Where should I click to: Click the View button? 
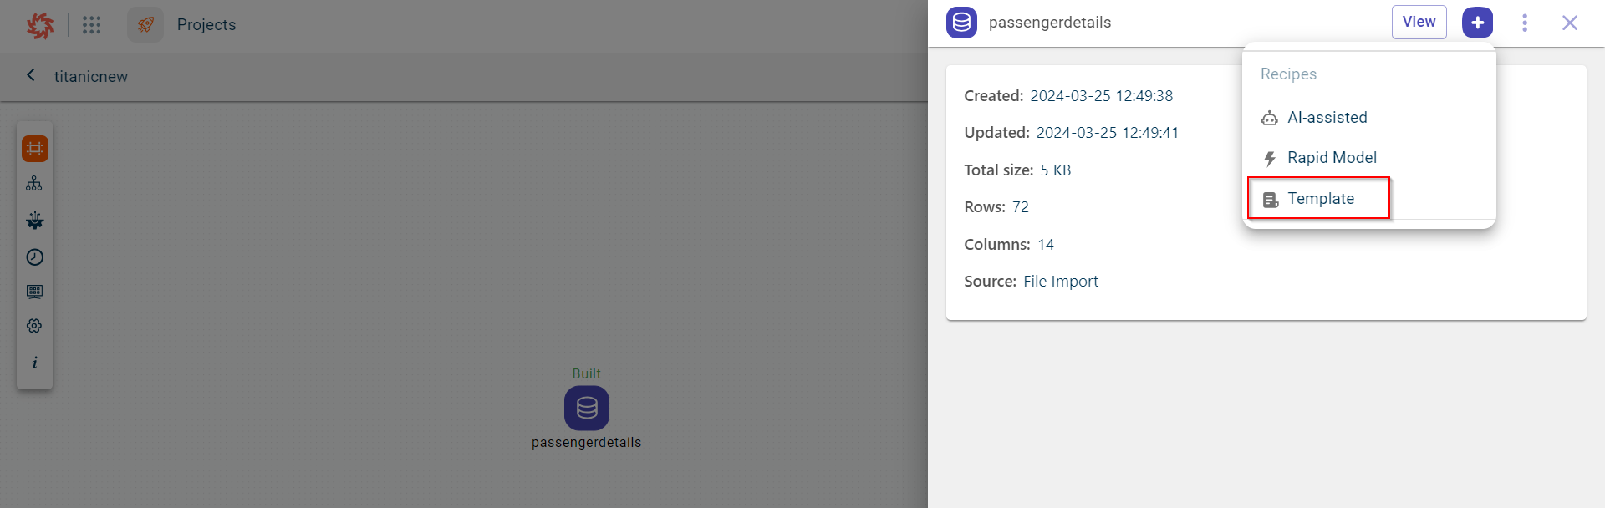(x=1419, y=23)
